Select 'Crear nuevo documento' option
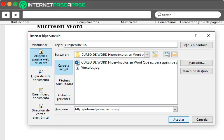Viewport: 224px width, 140px height. click(x=41, y=94)
